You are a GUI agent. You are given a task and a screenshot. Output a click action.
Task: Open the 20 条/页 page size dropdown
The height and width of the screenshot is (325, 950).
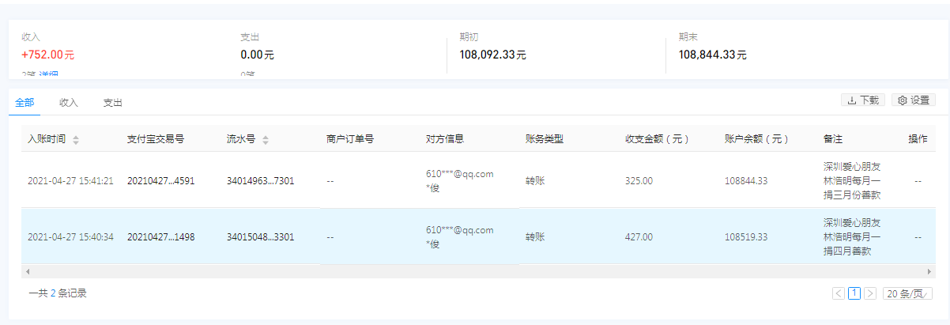point(907,293)
